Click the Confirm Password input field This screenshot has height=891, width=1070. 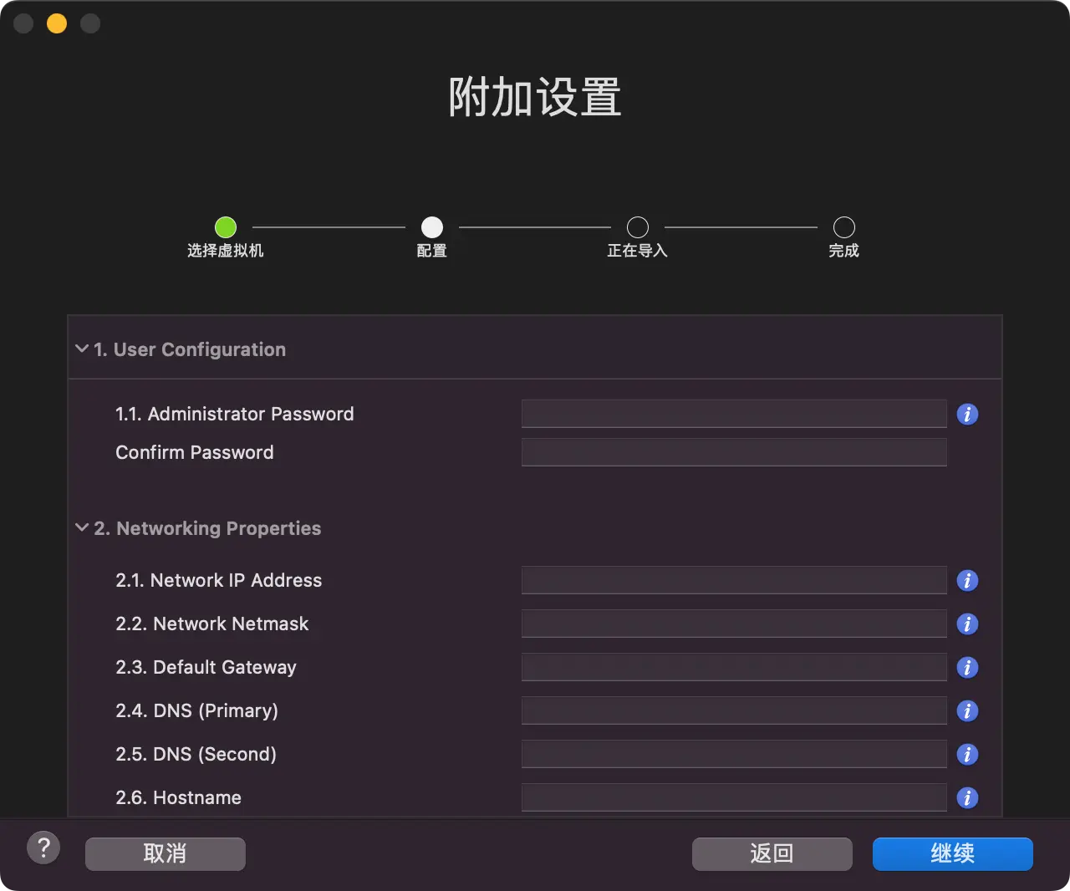click(x=733, y=451)
